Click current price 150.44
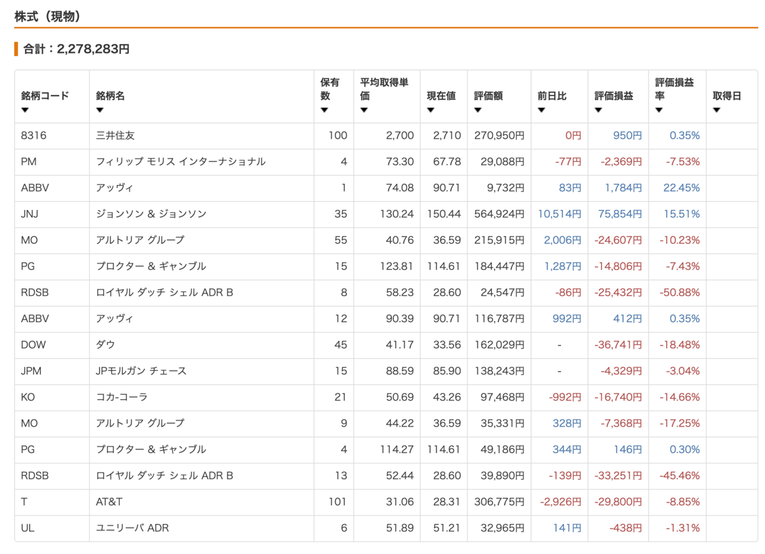 pos(444,214)
